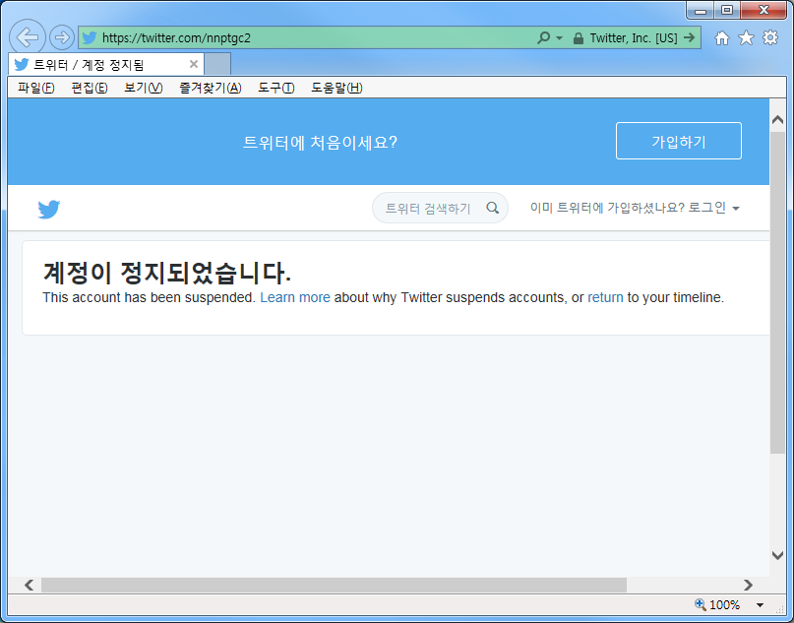The width and height of the screenshot is (794, 623).
Task: Follow the Learn more link
Action: click(295, 297)
